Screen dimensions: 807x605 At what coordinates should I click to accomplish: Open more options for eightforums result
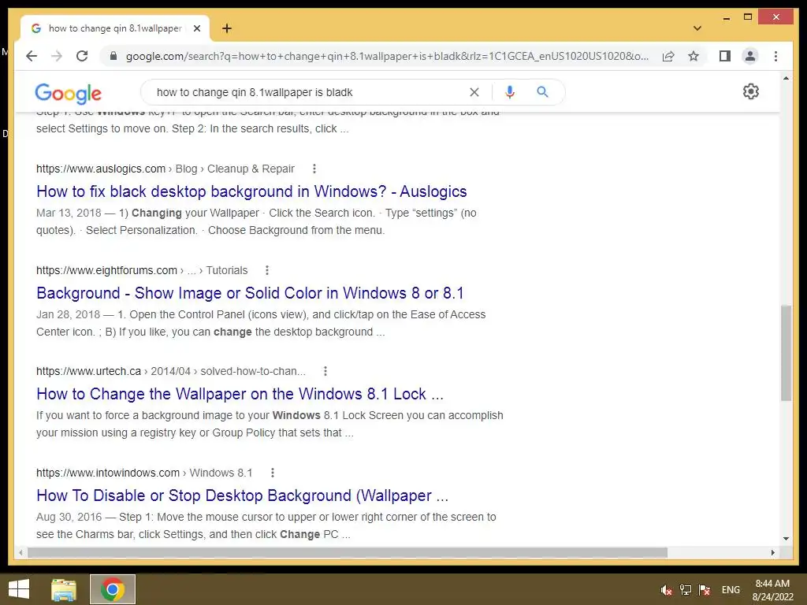tap(267, 270)
